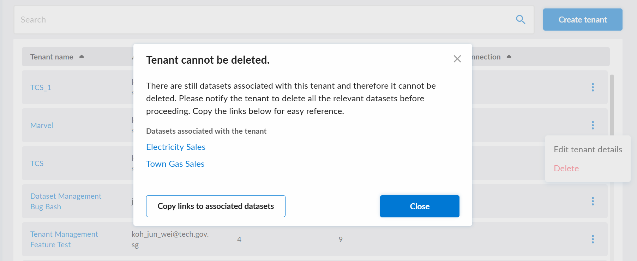Viewport: 637px width, 261px height.
Task: Open the TCS_1 tenant link
Action: pos(41,87)
